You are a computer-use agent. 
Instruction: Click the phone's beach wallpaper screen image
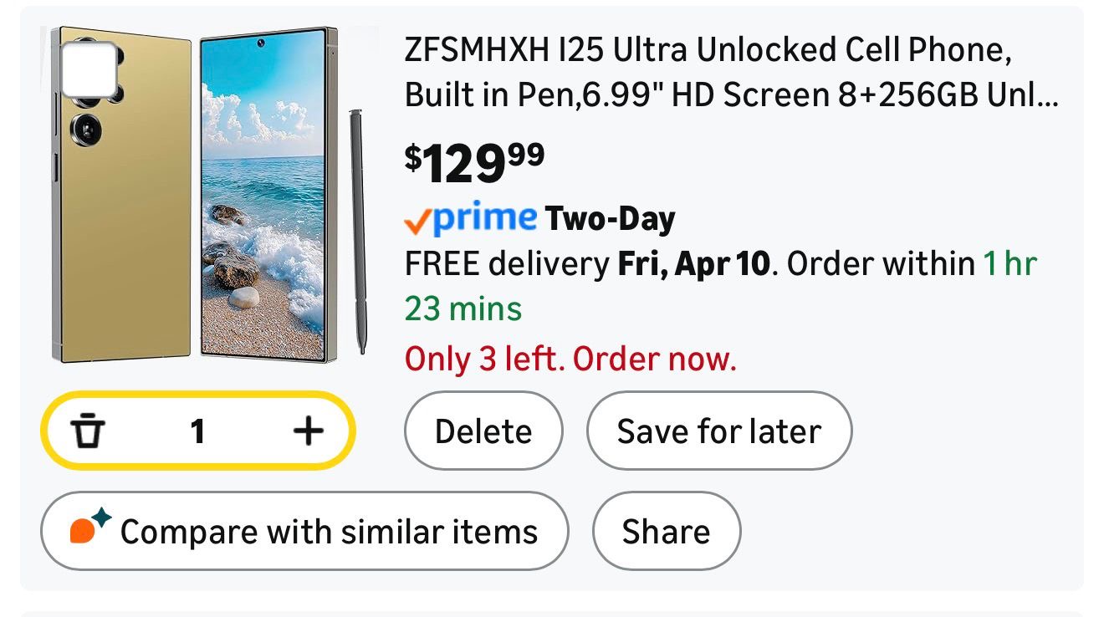263,196
